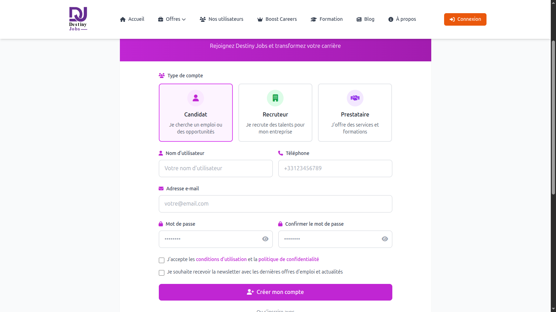Show password in confirmation field

pyautogui.click(x=385, y=239)
